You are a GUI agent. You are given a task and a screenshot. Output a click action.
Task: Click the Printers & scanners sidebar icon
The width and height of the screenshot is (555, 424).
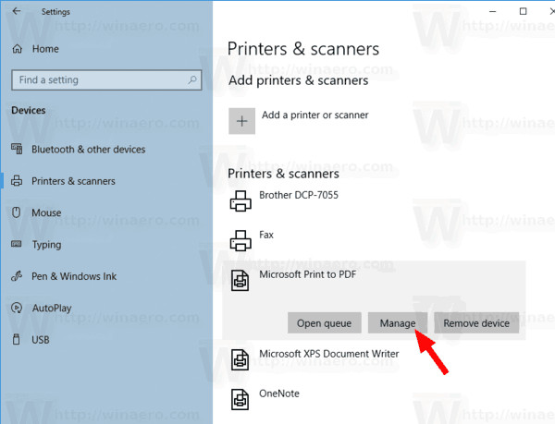tap(17, 181)
